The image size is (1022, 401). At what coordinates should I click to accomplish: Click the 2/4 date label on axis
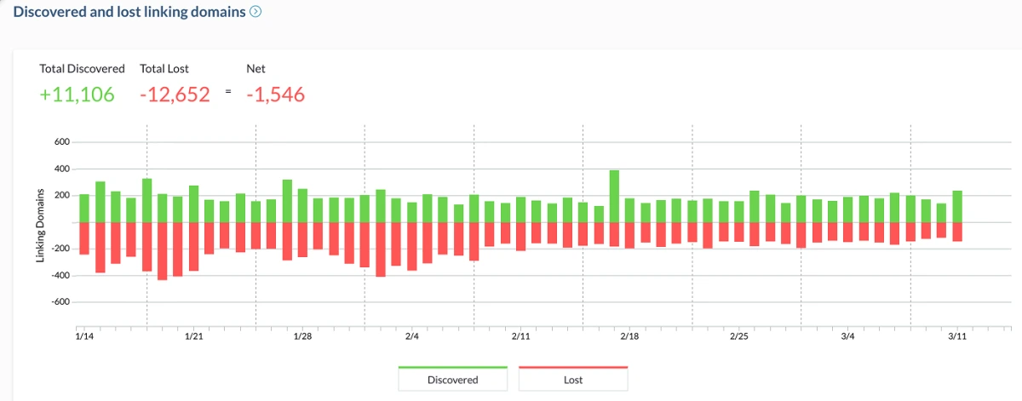click(411, 337)
